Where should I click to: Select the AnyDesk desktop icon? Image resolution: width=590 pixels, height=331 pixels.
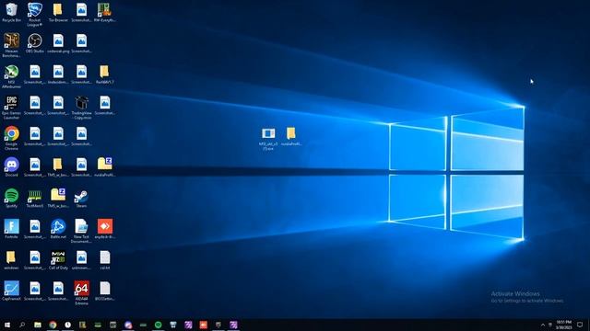pos(104,229)
